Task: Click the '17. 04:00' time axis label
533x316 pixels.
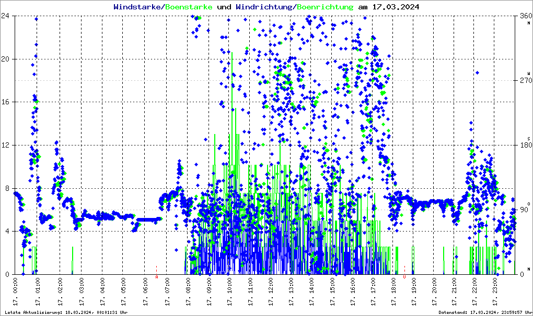Action: pyautogui.click(x=102, y=292)
